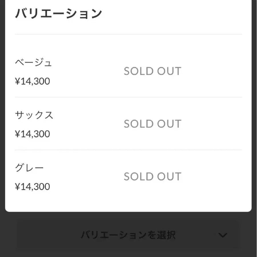The height and width of the screenshot is (257, 257).
Task: Click the バリエーション heading
Action: [59, 13]
